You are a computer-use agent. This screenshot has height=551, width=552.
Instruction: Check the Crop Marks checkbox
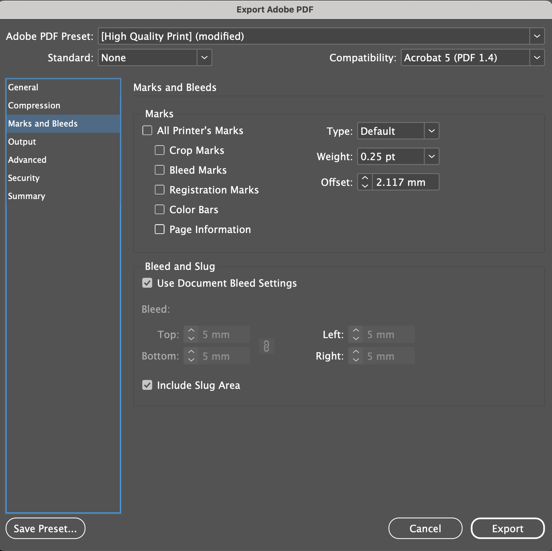(159, 150)
